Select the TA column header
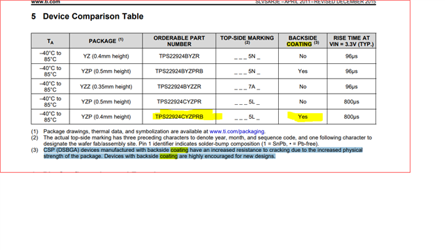 point(50,41)
